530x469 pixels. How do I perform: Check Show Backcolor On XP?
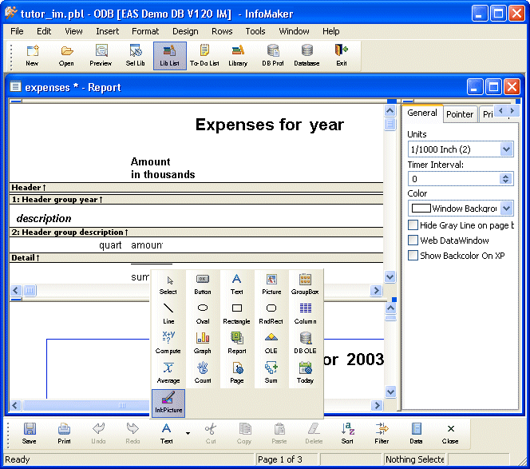click(x=413, y=256)
